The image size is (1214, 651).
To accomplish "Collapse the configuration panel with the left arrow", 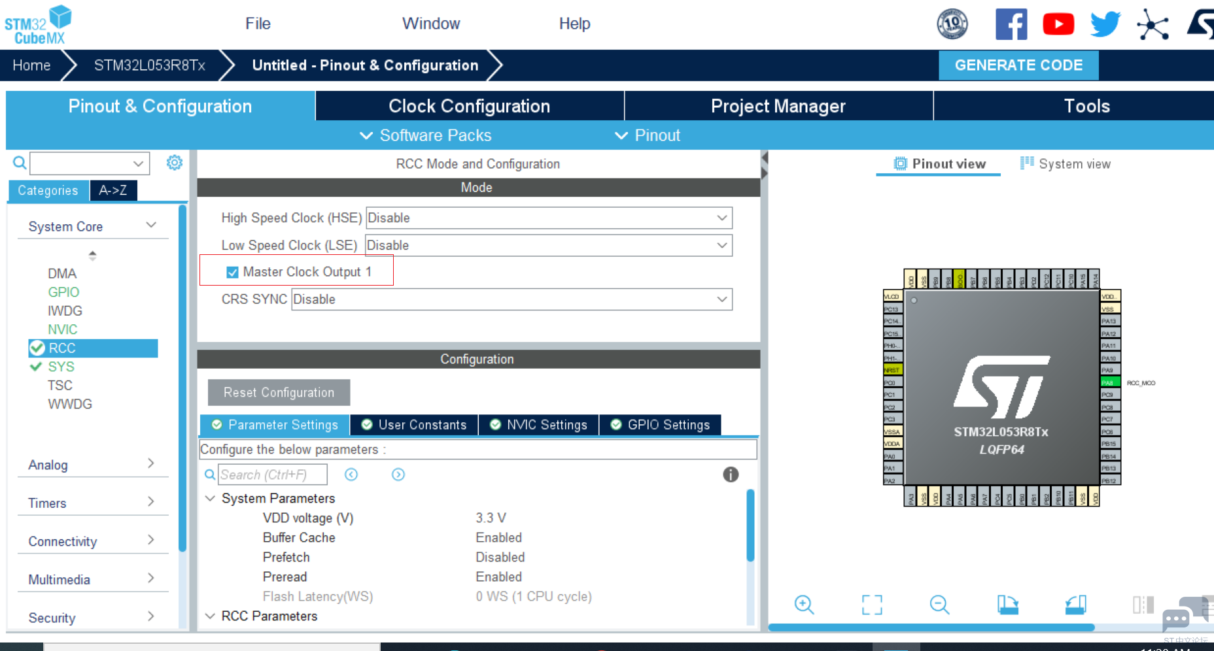I will click(765, 158).
